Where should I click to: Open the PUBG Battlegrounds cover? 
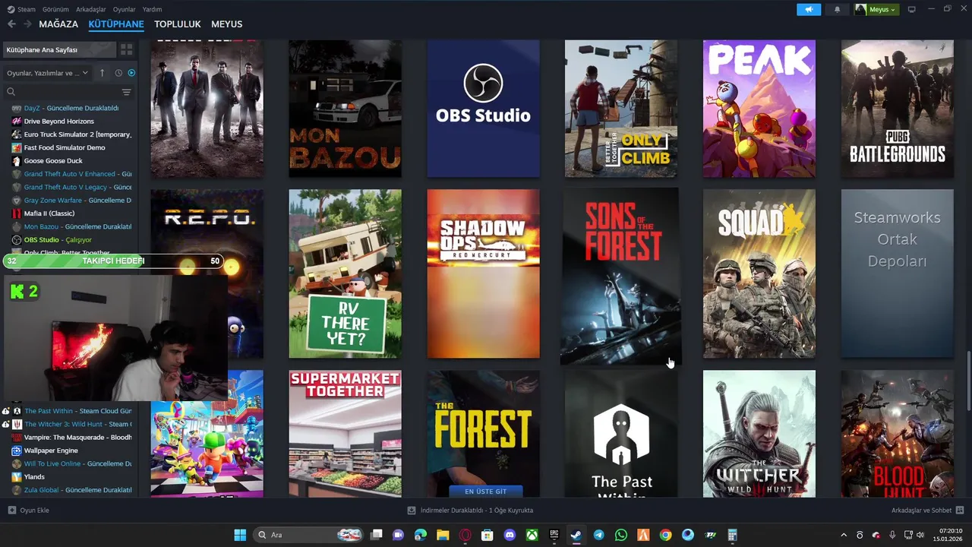(897, 109)
